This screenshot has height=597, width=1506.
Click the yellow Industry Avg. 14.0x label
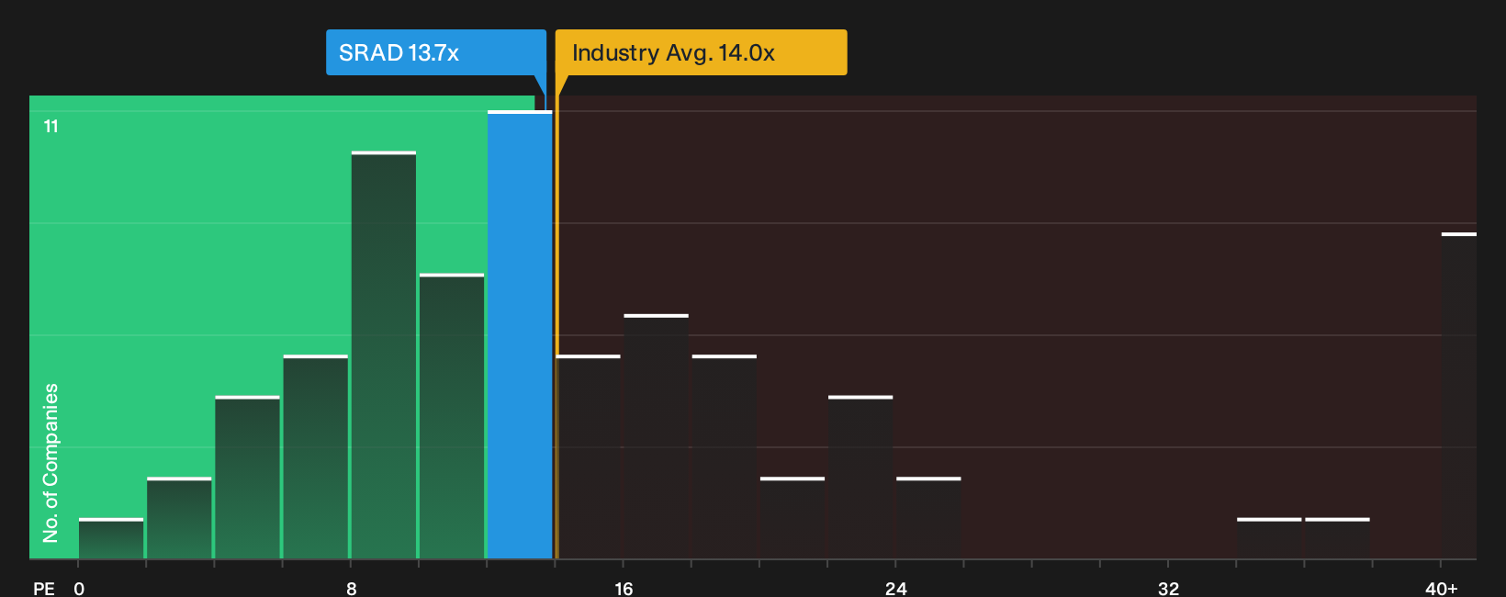tap(702, 52)
